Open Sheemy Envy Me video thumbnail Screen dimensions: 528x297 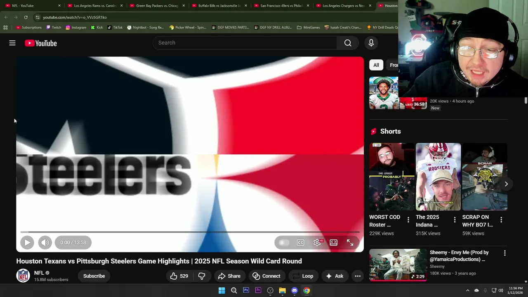(x=398, y=264)
